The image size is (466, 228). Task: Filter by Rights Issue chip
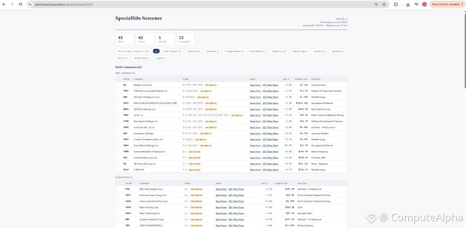click(x=279, y=51)
